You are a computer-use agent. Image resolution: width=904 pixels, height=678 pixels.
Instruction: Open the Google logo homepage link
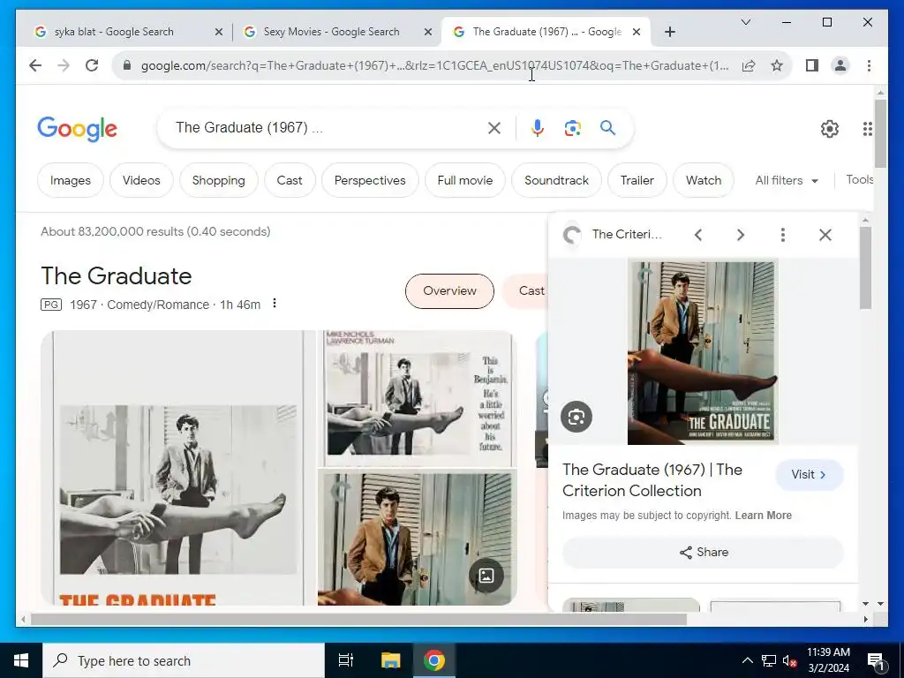[78, 129]
